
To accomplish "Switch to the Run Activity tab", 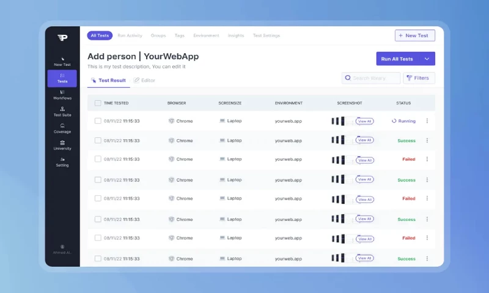I will [130, 35].
